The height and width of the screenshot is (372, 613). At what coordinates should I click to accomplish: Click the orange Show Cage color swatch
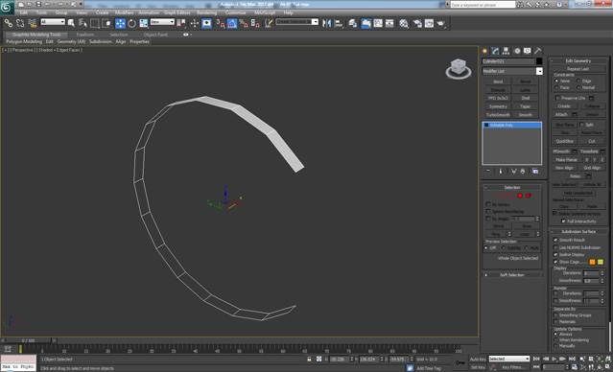click(x=592, y=262)
